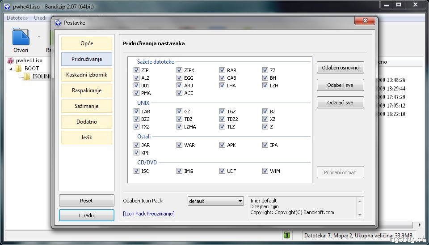Uncheck the APK extension checkbox
This screenshot has width=429, height=245.
coord(222,145)
